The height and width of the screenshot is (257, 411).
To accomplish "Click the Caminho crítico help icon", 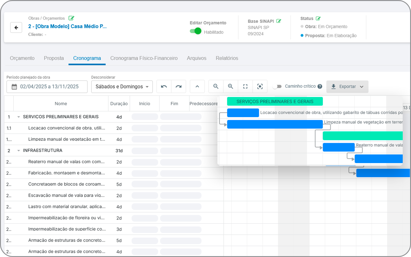I will click(x=320, y=87).
